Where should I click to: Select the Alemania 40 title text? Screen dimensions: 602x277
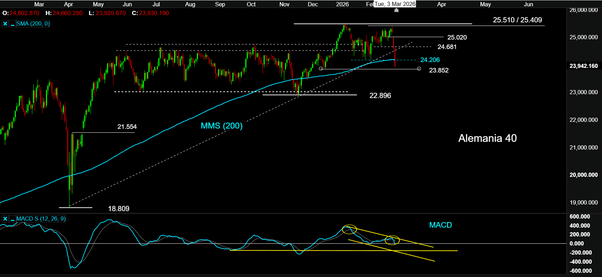point(487,138)
